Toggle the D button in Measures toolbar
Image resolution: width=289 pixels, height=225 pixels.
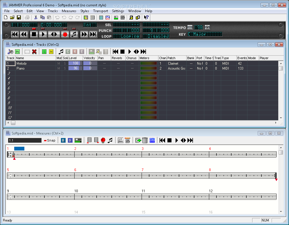[70, 140]
